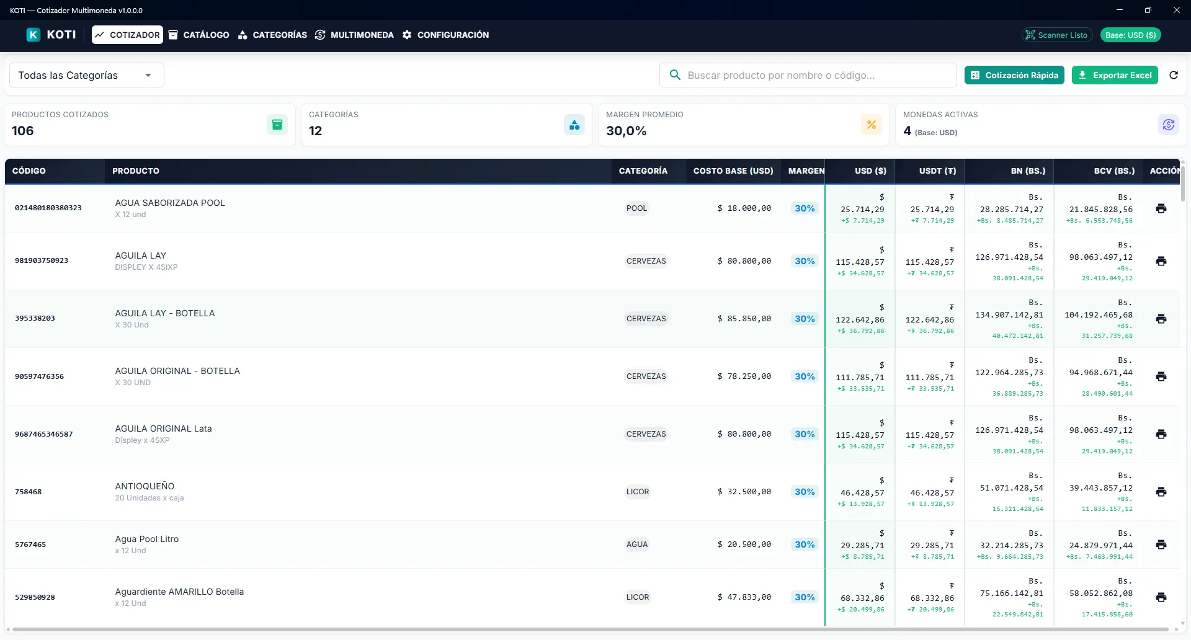Click the LICOR tag in ANTIOQUEÑO row
This screenshot has width=1191, height=640.
coord(638,492)
